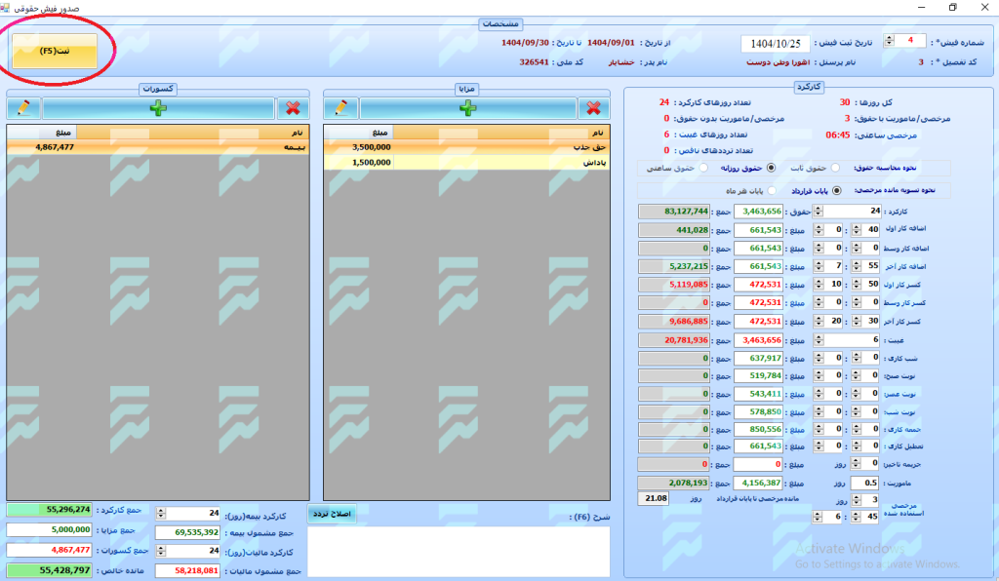Image resolution: width=999 pixels, height=581 pixels.
Task: Click the شماره فیش number spinner
Action: [890, 41]
